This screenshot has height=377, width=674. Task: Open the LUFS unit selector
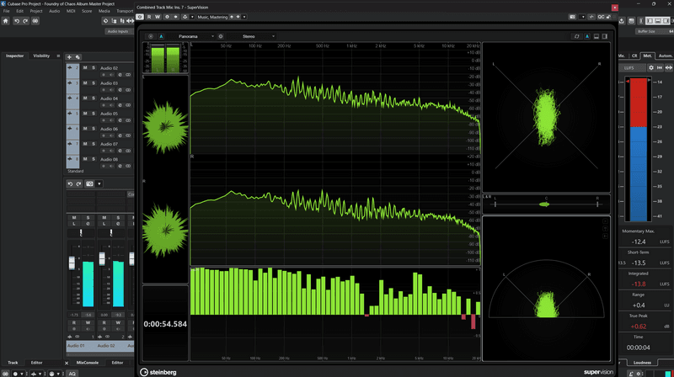(x=633, y=68)
